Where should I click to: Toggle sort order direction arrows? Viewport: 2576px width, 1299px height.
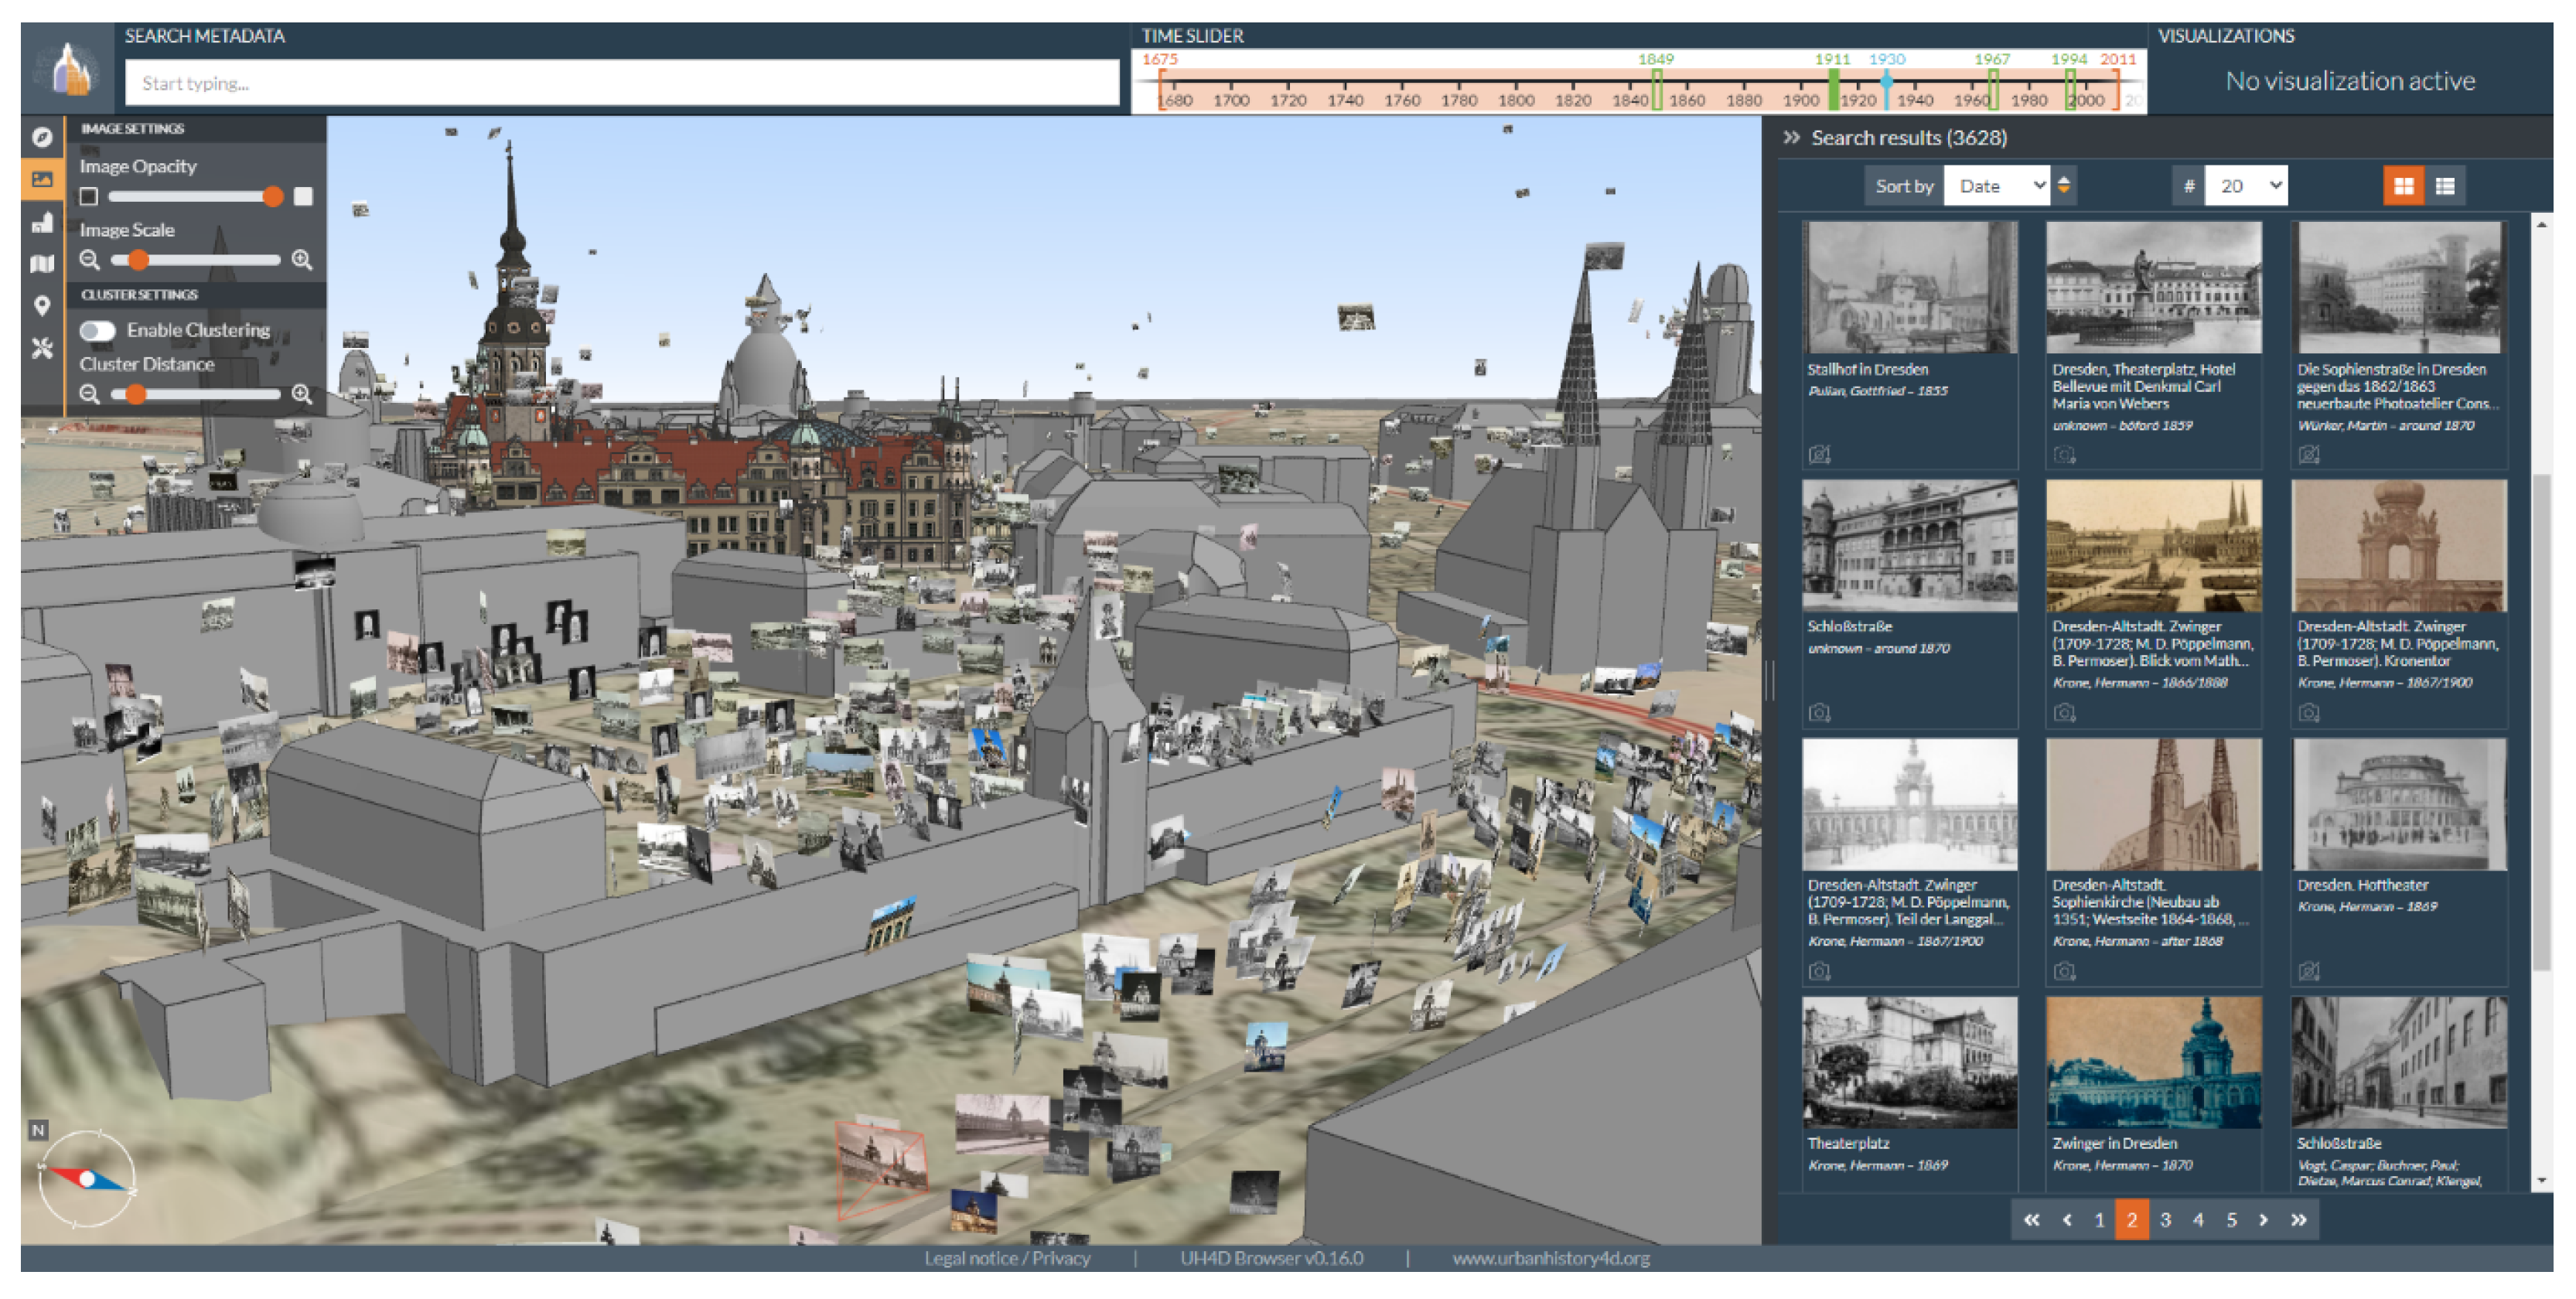point(2063,186)
